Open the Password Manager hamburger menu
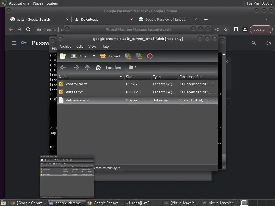 14,43
